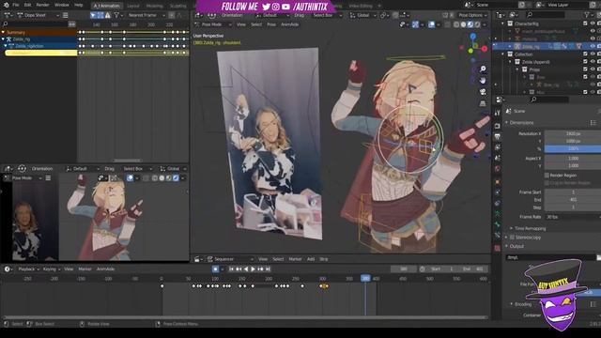Select material preview shading in main viewport
The width and height of the screenshot is (601, 338).
click(470, 24)
